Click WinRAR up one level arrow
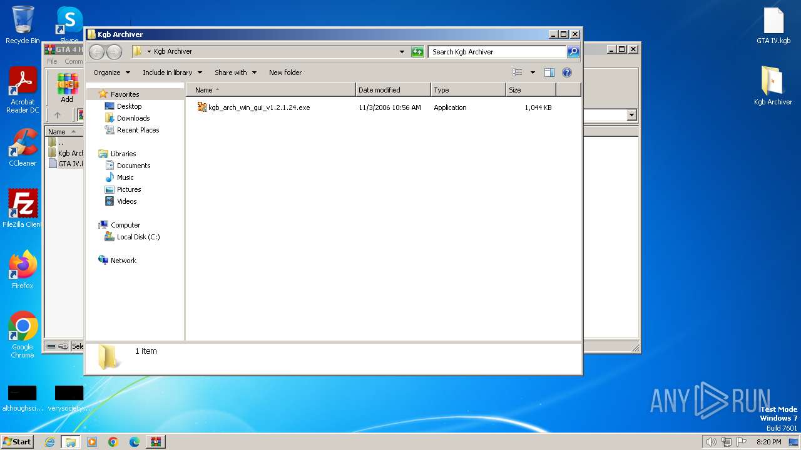This screenshot has width=801, height=450. click(x=58, y=115)
